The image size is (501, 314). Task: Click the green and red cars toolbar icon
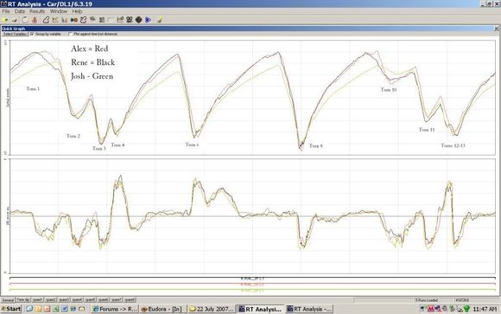[74, 20]
